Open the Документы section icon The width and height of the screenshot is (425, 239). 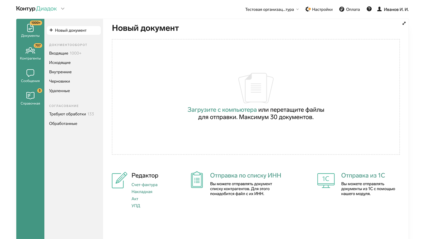pyautogui.click(x=30, y=28)
